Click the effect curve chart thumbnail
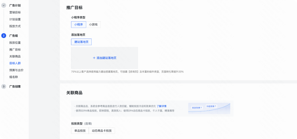Image resolution: width=297 pixels, height=139 pixels. (x=209, y=108)
